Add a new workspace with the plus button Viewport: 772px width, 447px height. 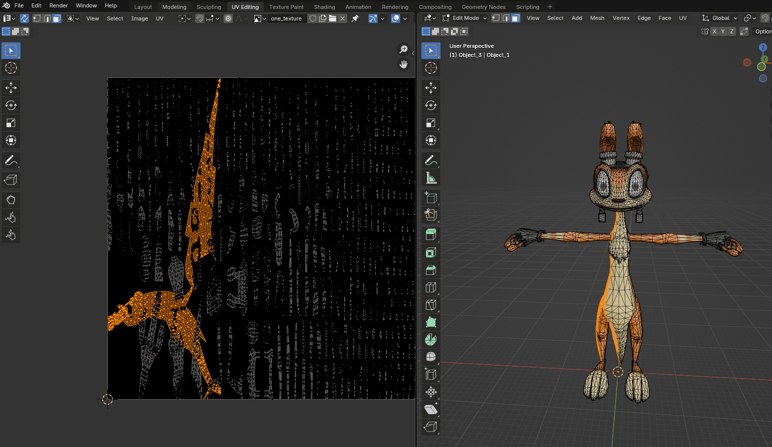pos(550,7)
